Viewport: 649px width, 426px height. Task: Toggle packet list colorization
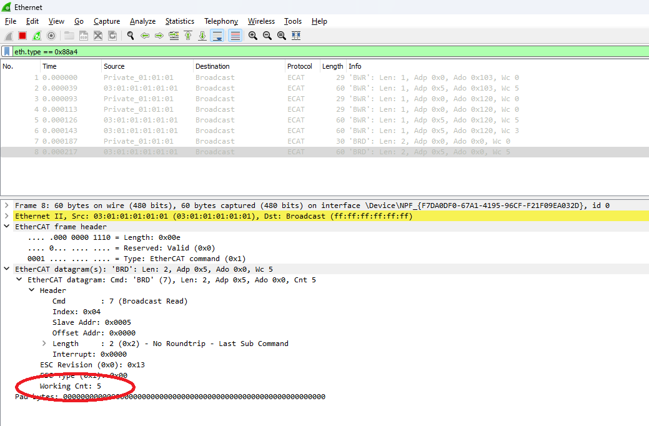[x=235, y=36]
